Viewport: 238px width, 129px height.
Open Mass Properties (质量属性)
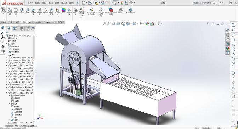pyautogui.click(x=33, y=12)
